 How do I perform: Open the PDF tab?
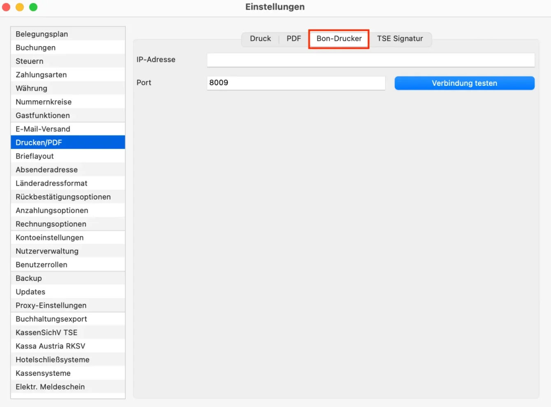294,39
